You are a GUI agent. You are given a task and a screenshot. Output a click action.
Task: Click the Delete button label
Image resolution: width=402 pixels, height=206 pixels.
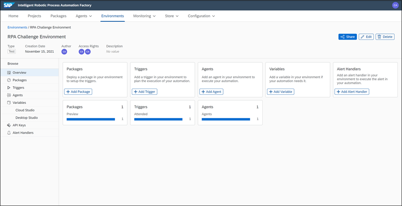(x=388, y=37)
